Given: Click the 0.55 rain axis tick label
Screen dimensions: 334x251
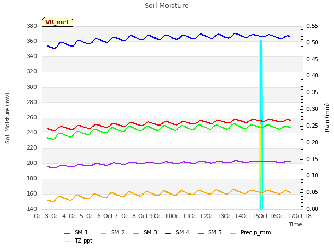Looking at the screenshot, I should pyautogui.click(x=312, y=26).
